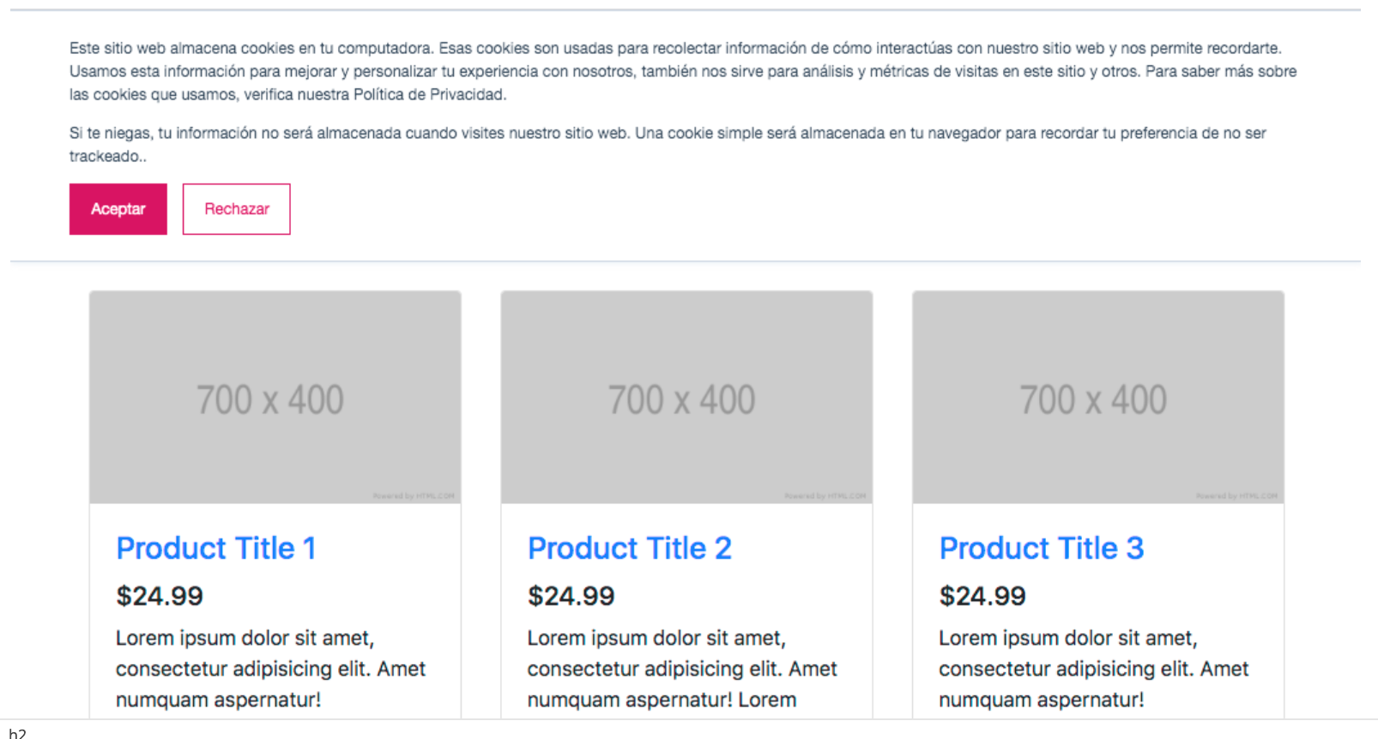Viewport: 1378px width, 739px height.
Task: Click the "Política de Privacidad" text in cookie notice
Action: pyautogui.click(x=429, y=94)
